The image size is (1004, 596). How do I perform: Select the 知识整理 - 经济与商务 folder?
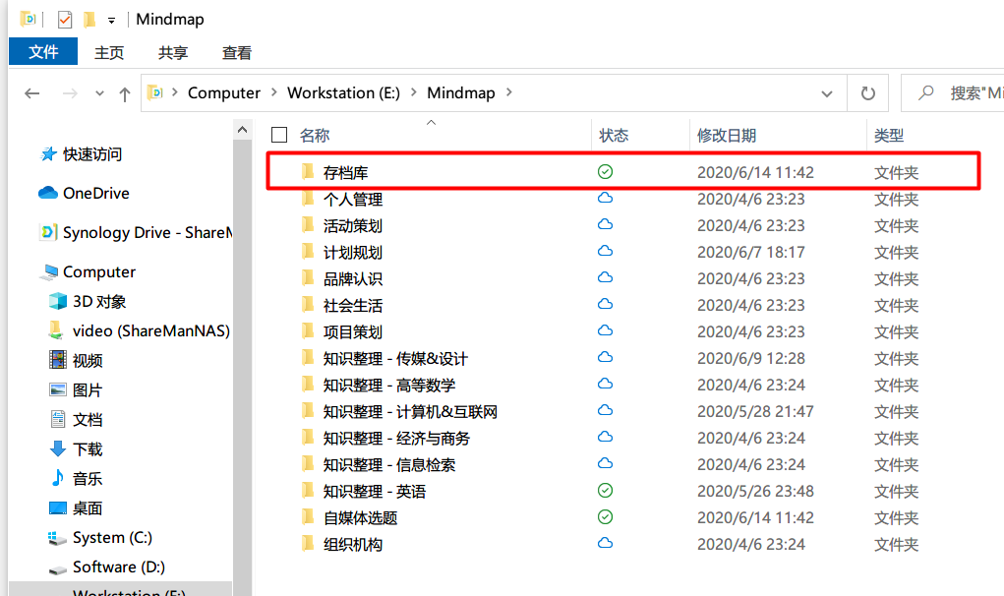396,439
